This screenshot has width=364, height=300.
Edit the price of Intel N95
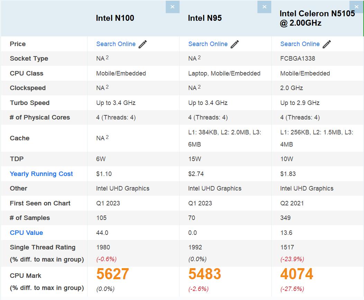[235, 44]
